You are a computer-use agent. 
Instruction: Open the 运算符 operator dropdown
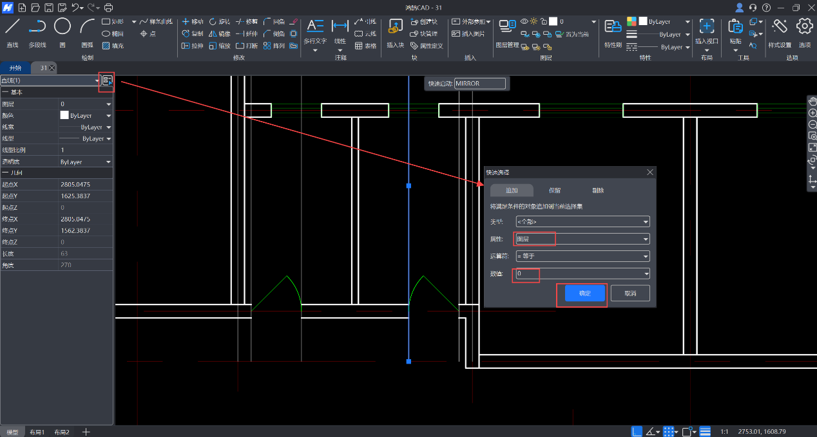coord(646,256)
